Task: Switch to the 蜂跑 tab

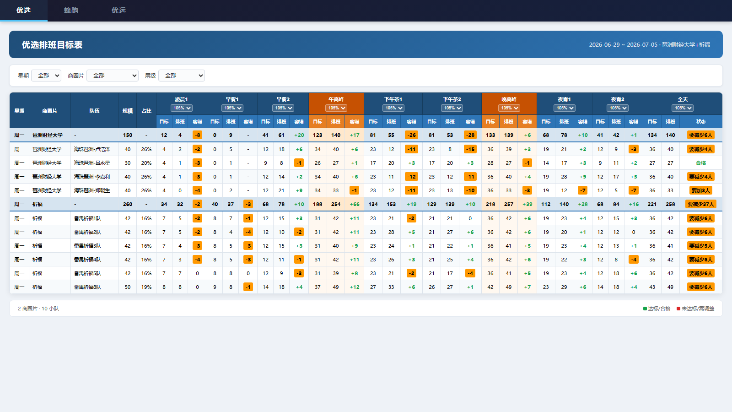Action: 71,10
